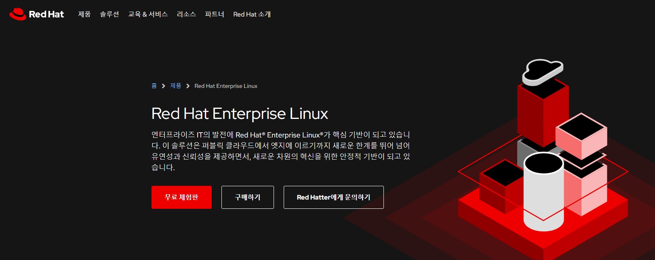This screenshot has height=260, width=655.
Task: Click the 무료 체험판 red button
Action: click(181, 197)
